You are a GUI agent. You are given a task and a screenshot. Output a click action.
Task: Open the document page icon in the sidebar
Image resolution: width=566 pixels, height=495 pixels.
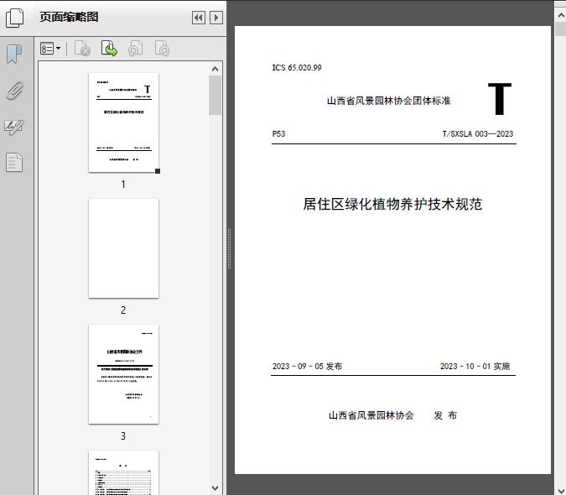click(x=14, y=163)
